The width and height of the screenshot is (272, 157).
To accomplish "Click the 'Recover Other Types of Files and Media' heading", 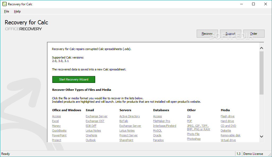I will pos(82,90).
